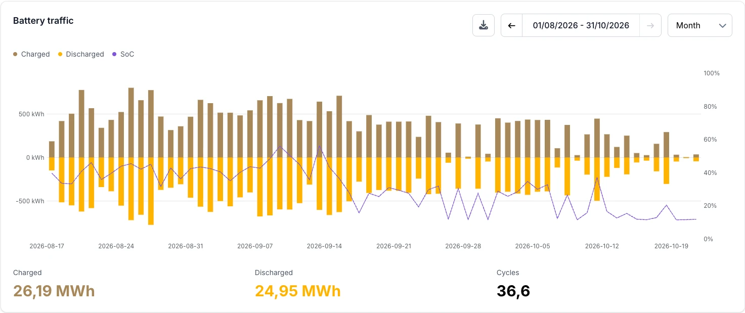
Task: Click the purple SoC legend dot
Action: [x=114, y=54]
